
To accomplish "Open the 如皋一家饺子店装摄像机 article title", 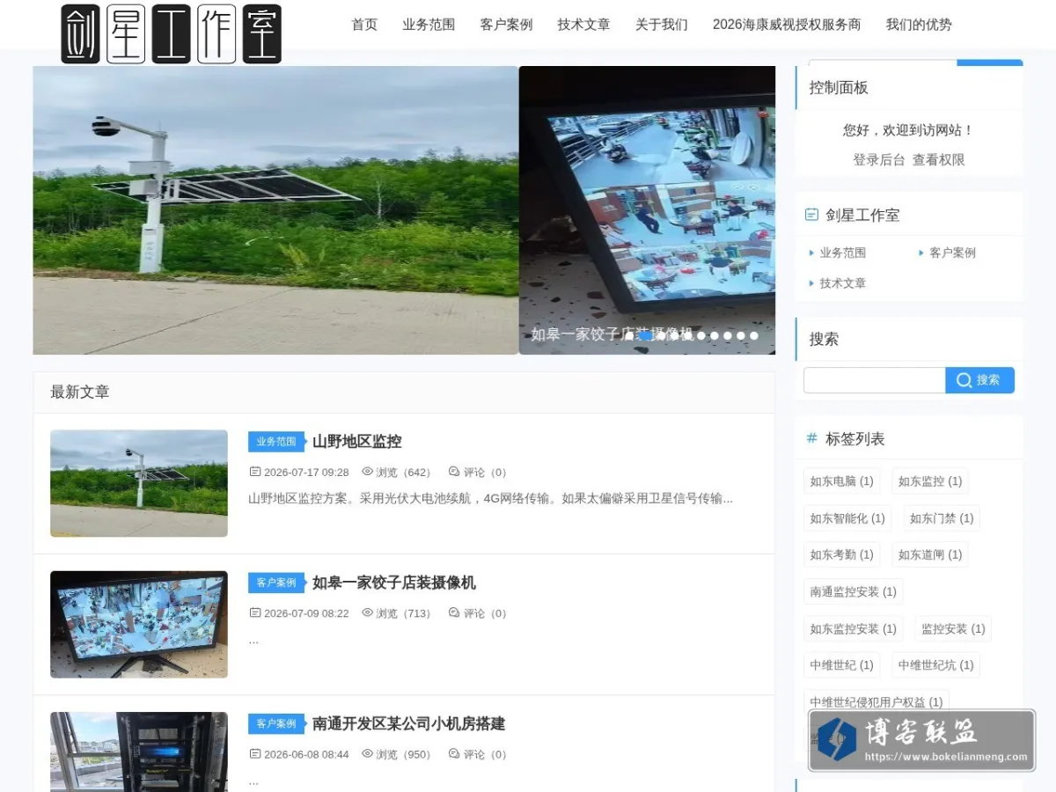I will click(x=394, y=583).
